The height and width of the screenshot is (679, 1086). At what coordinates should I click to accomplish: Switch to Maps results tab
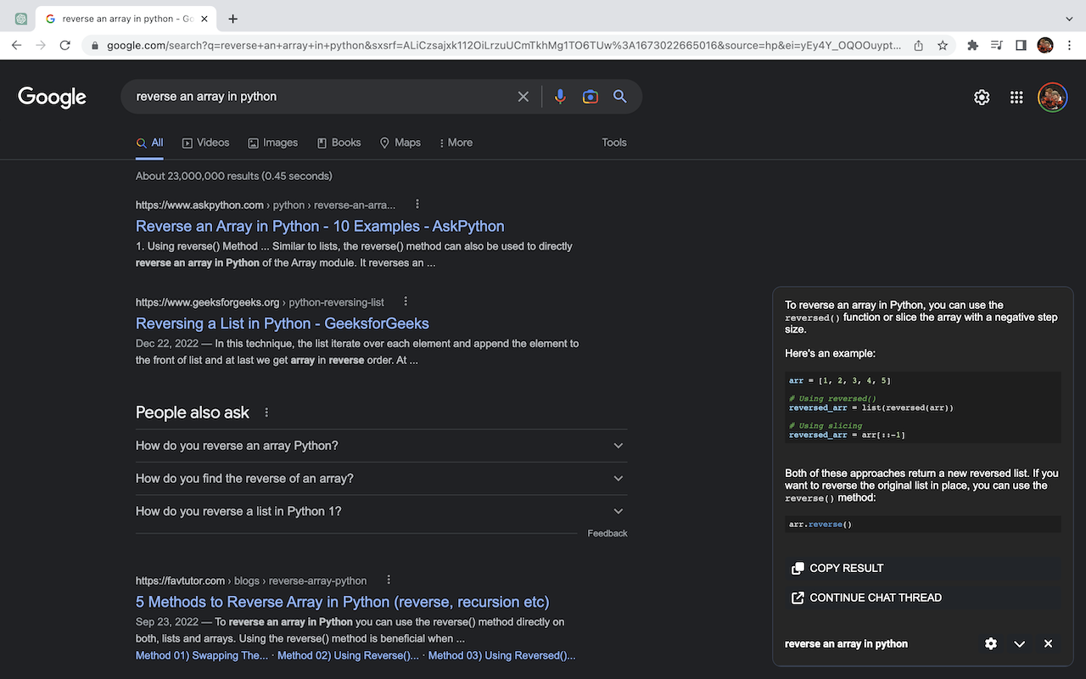400,143
